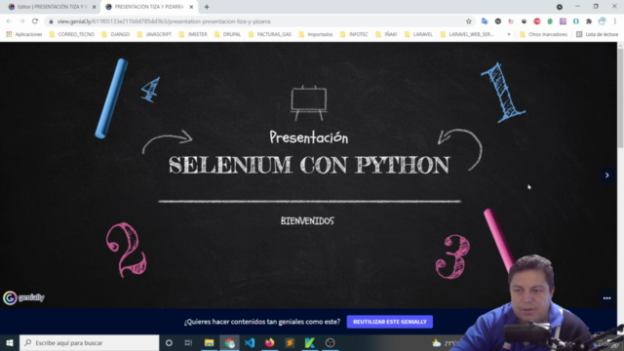Open Cortana circle icon

point(169,342)
